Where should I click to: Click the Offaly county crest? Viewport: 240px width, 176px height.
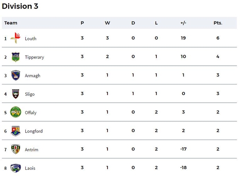[x=16, y=112]
